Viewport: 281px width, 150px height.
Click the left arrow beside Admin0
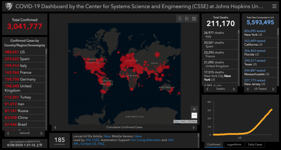tap(8, 133)
